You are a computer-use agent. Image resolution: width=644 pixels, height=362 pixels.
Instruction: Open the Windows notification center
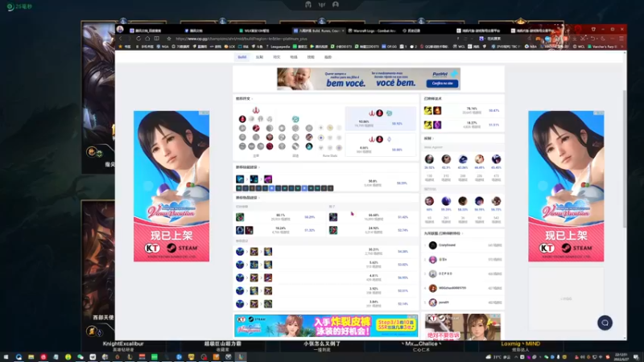[x=636, y=357]
